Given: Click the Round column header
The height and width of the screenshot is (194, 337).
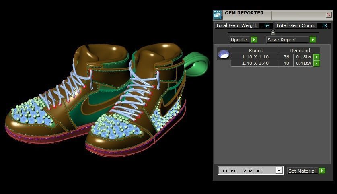Looking at the screenshot, I should tap(255, 50).
